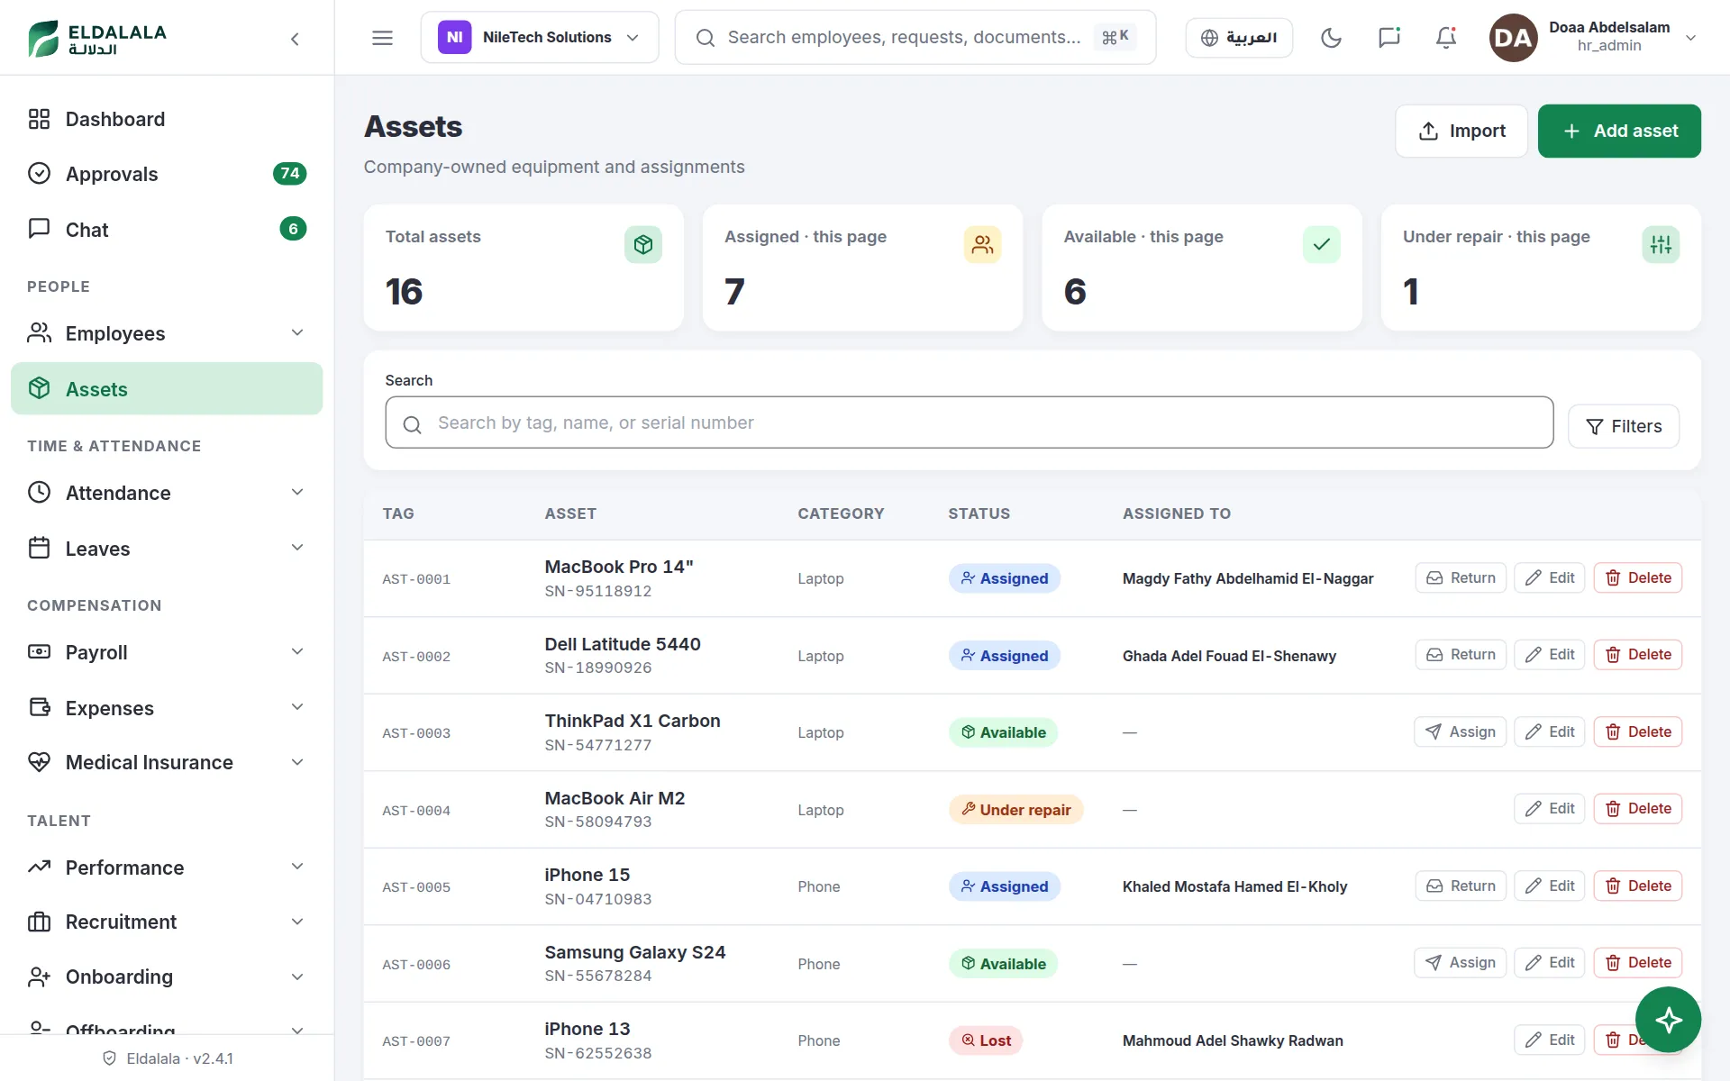Viewport: 1730px width, 1081px height.
Task: Click the Available checkmark icon on card
Action: point(1321,244)
